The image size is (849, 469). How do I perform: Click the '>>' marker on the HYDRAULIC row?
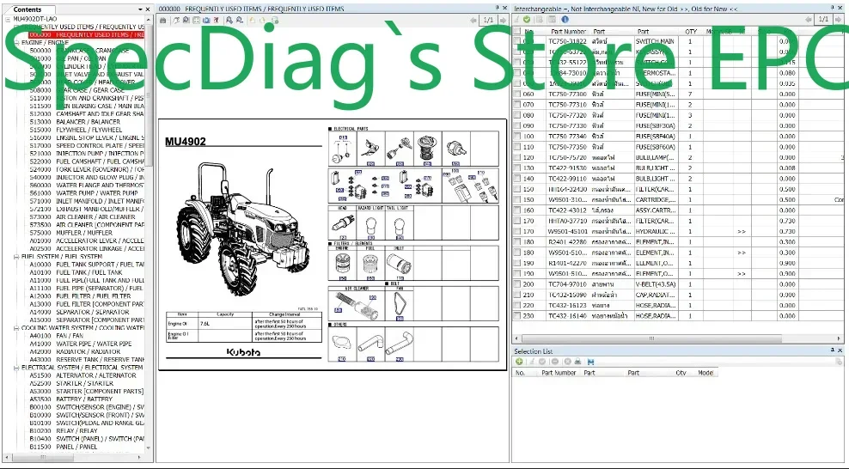pyautogui.click(x=742, y=232)
